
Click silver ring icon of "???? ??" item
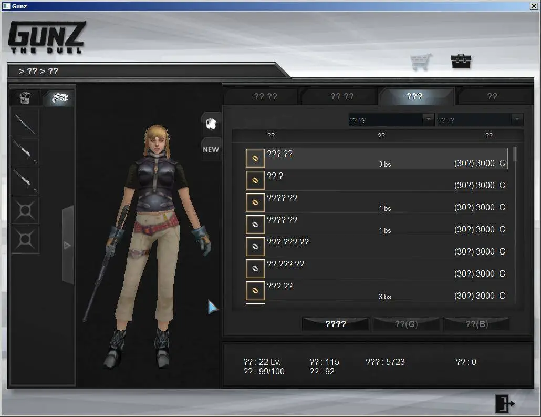pos(255,225)
